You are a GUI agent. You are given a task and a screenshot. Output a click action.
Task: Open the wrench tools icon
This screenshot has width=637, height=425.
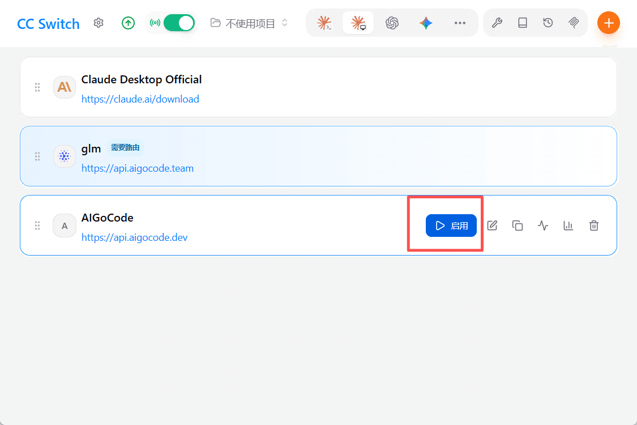pyautogui.click(x=497, y=23)
